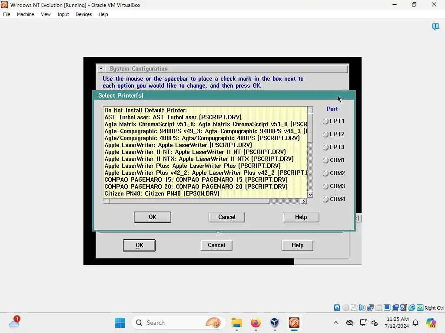
Task: Select the LPT3 port radio button
Action: click(325, 147)
